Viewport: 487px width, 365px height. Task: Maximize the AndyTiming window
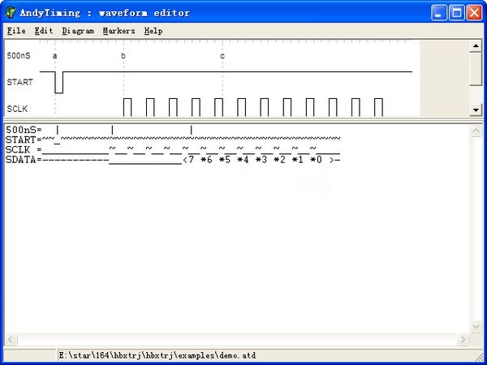click(456, 13)
